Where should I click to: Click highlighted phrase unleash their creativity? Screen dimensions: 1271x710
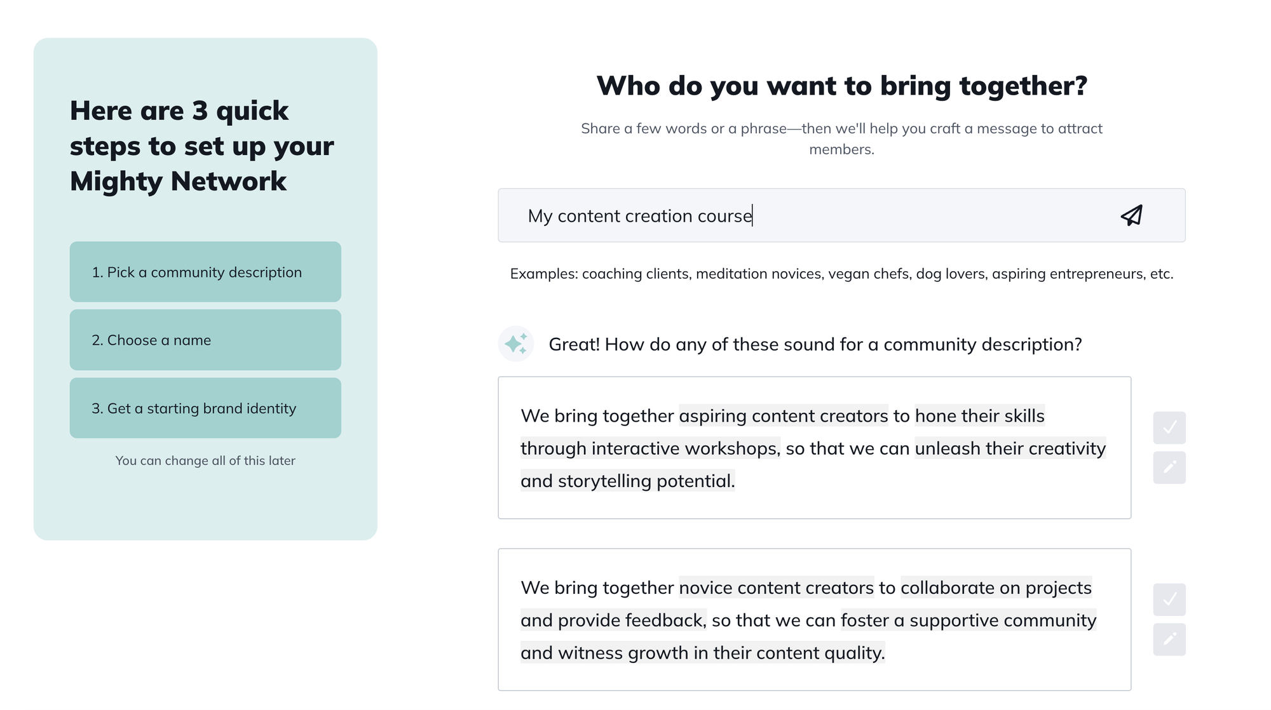click(x=1010, y=448)
